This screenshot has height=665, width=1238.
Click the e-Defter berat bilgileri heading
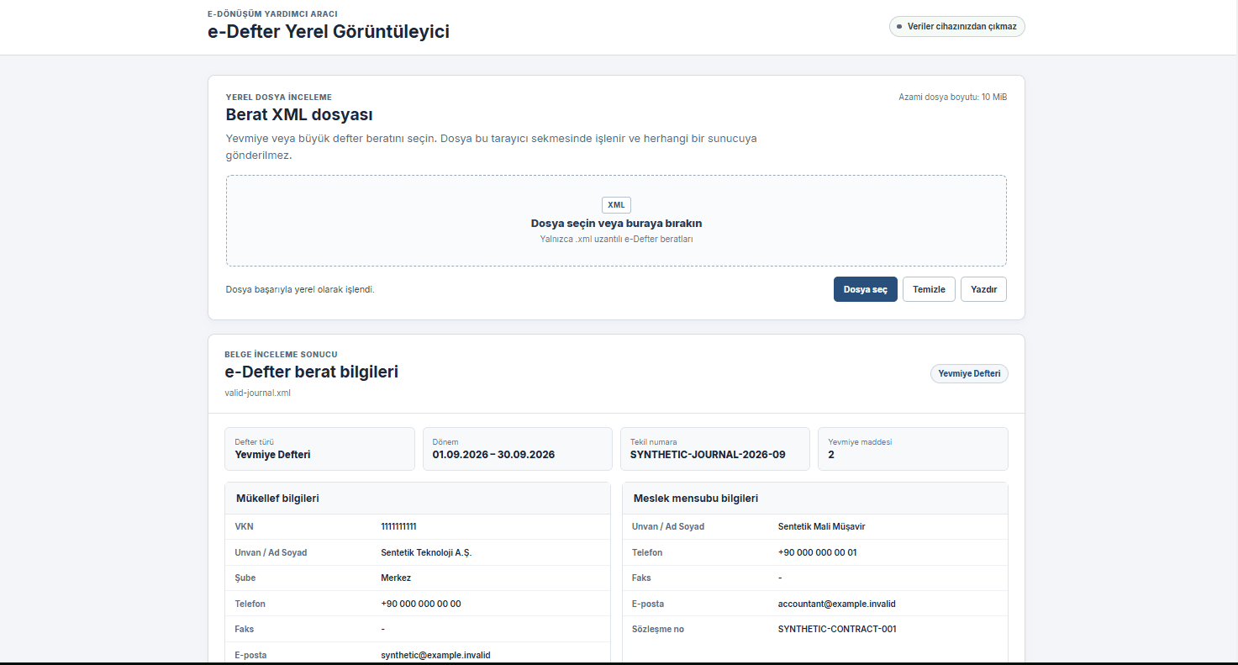(x=311, y=372)
